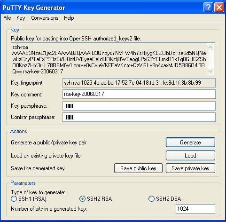Screen dimensions: 226x222
Task: Select the SSH1 (RSA) key type
Action: click(14, 199)
